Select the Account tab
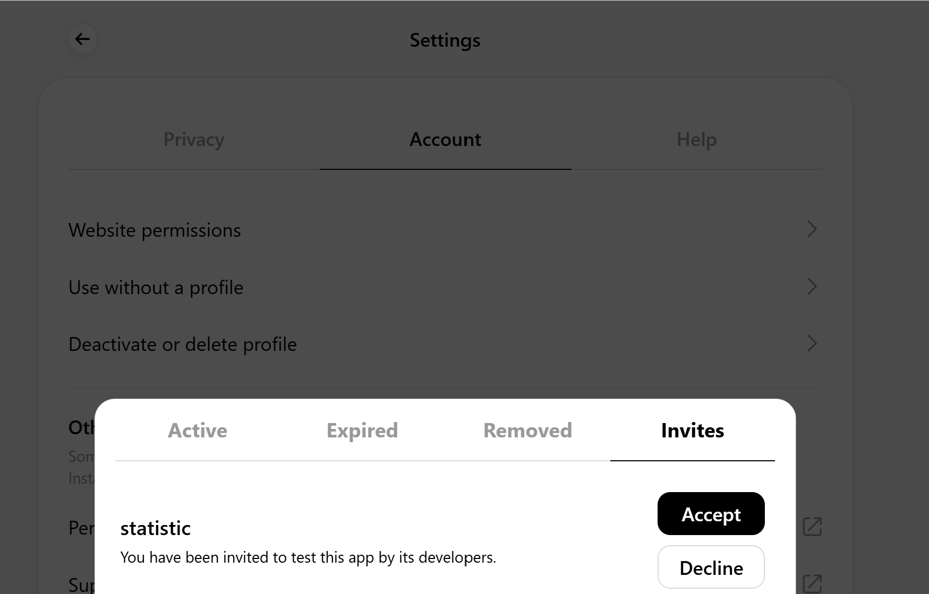 (445, 140)
